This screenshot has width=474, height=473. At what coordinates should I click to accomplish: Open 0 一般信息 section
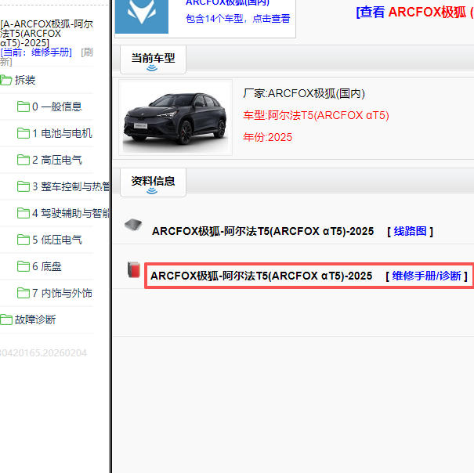(57, 107)
